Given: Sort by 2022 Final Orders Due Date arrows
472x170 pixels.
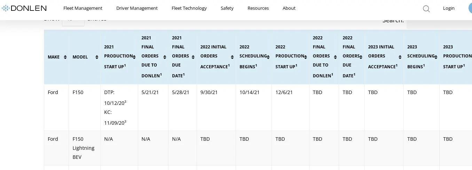Looking at the screenshot, I should coord(361,57).
